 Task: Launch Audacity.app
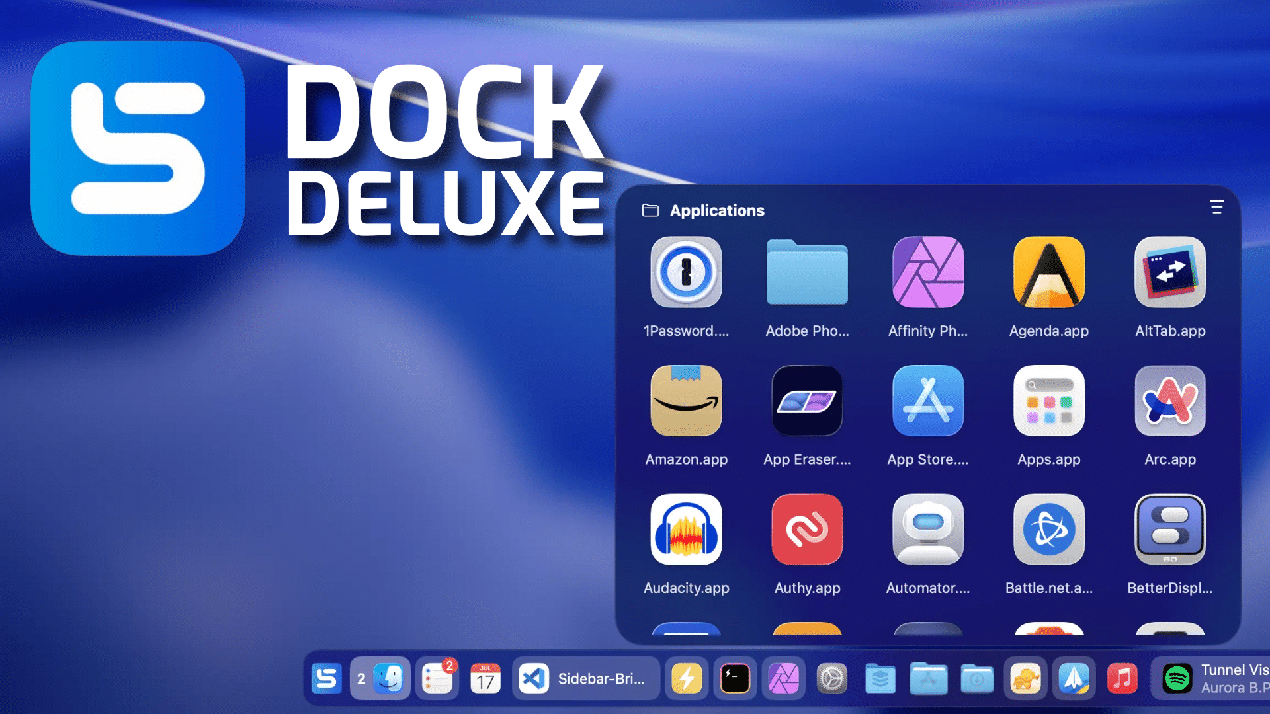click(686, 530)
